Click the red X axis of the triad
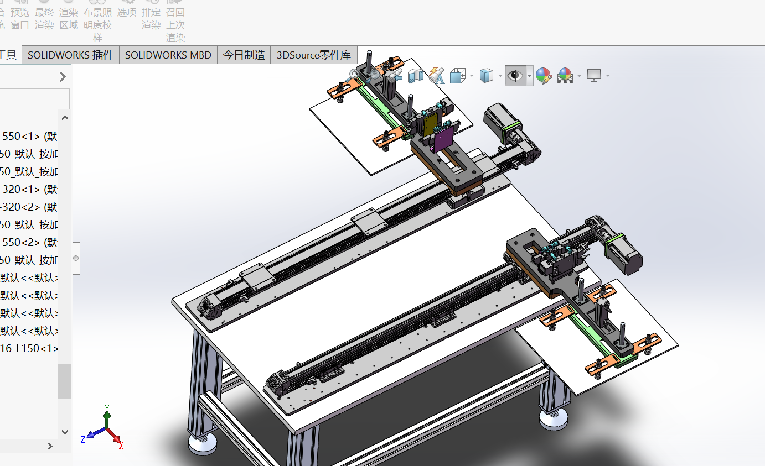This screenshot has width=765, height=466. click(x=115, y=437)
